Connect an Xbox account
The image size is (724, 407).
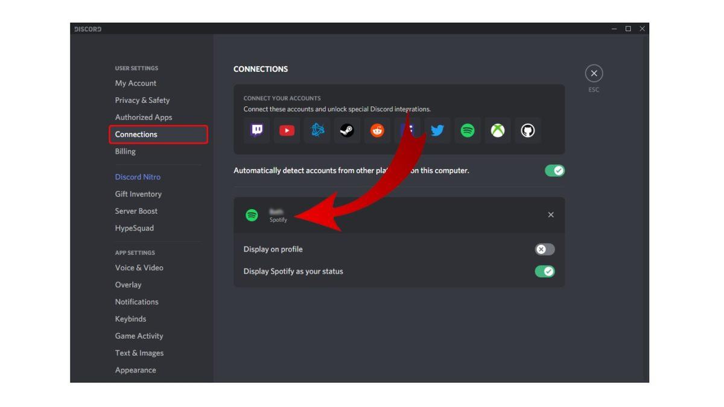pyautogui.click(x=498, y=130)
